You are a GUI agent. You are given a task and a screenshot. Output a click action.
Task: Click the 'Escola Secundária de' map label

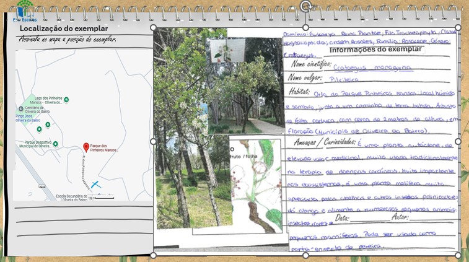coord(71,196)
